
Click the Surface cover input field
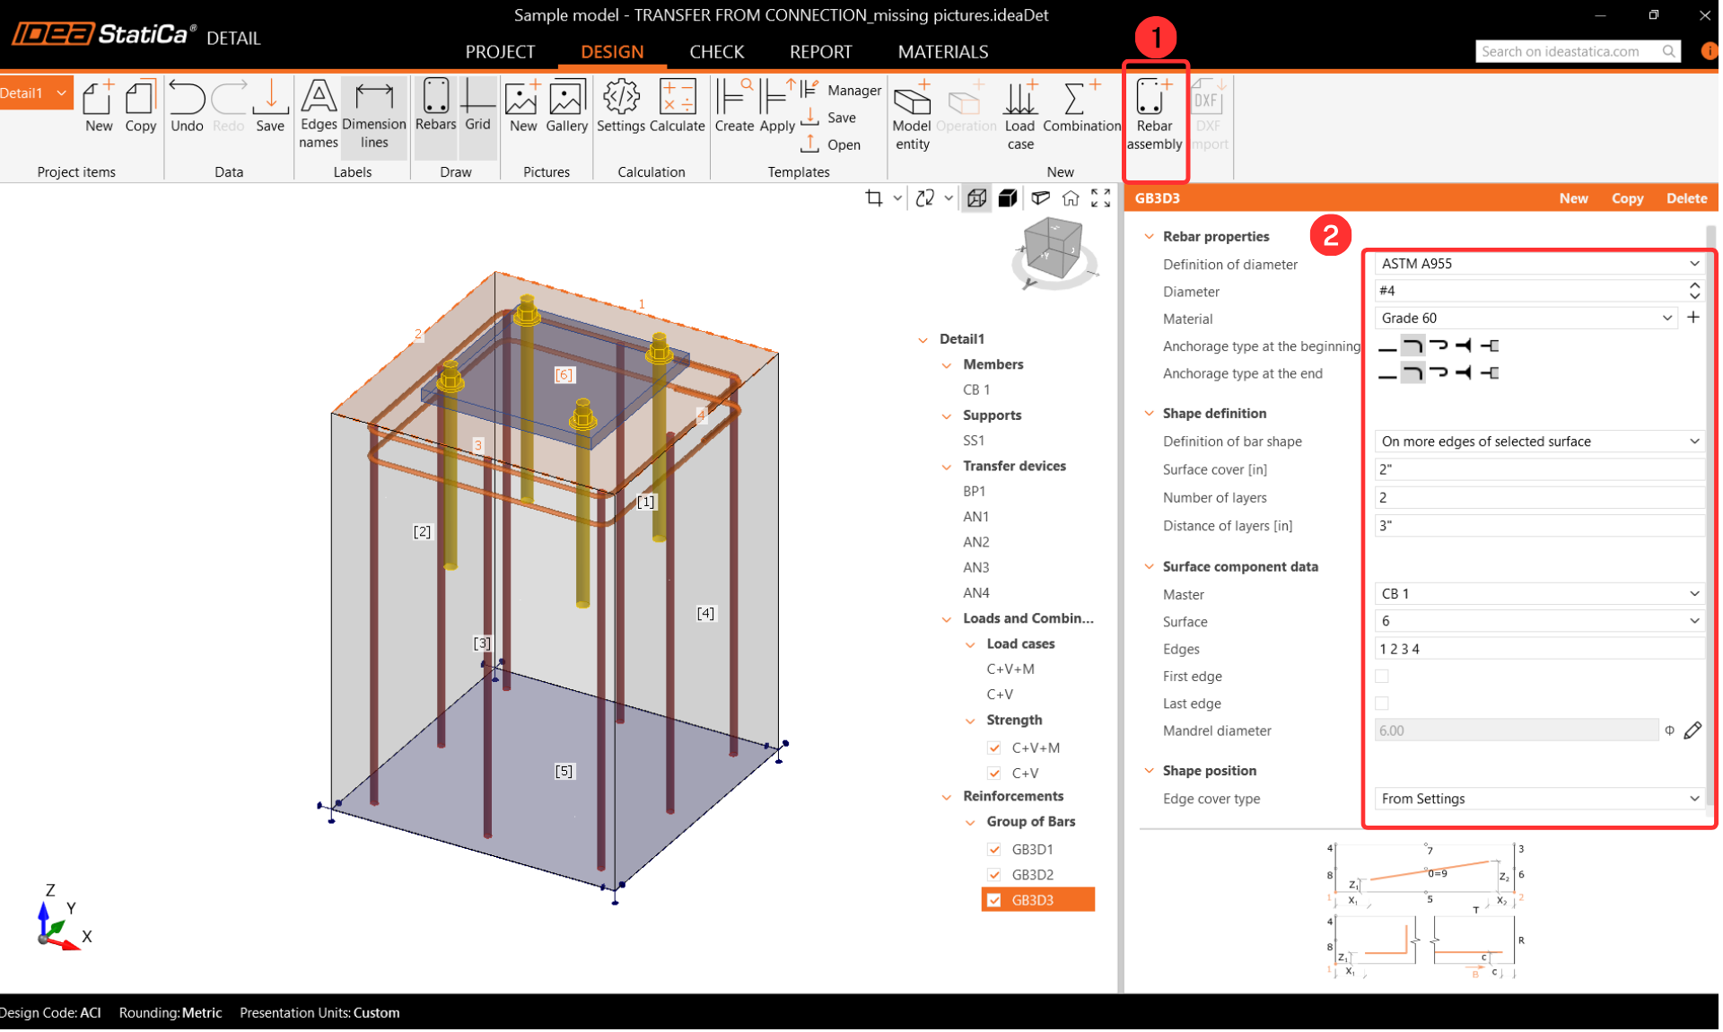coord(1538,469)
